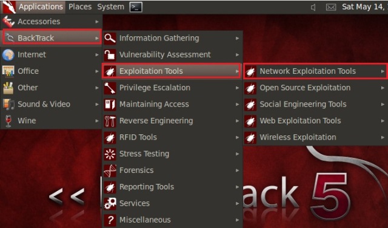The width and height of the screenshot is (388, 228).
Task: Click the RFID Tools bug icon
Action: 110,137
